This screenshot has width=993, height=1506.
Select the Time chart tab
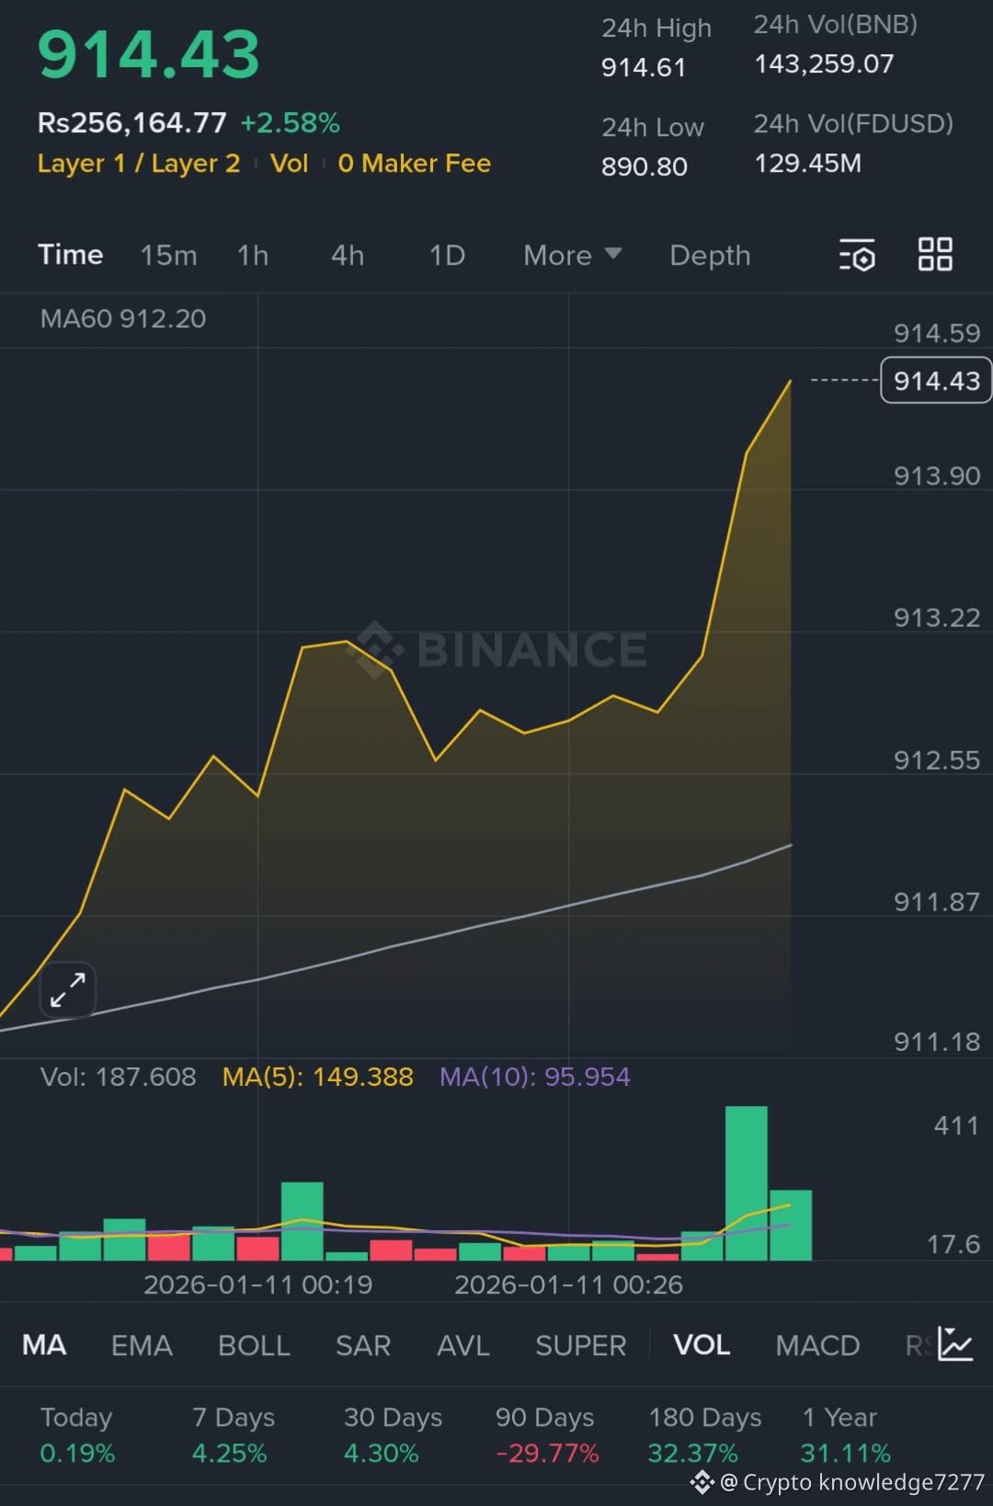tap(70, 255)
